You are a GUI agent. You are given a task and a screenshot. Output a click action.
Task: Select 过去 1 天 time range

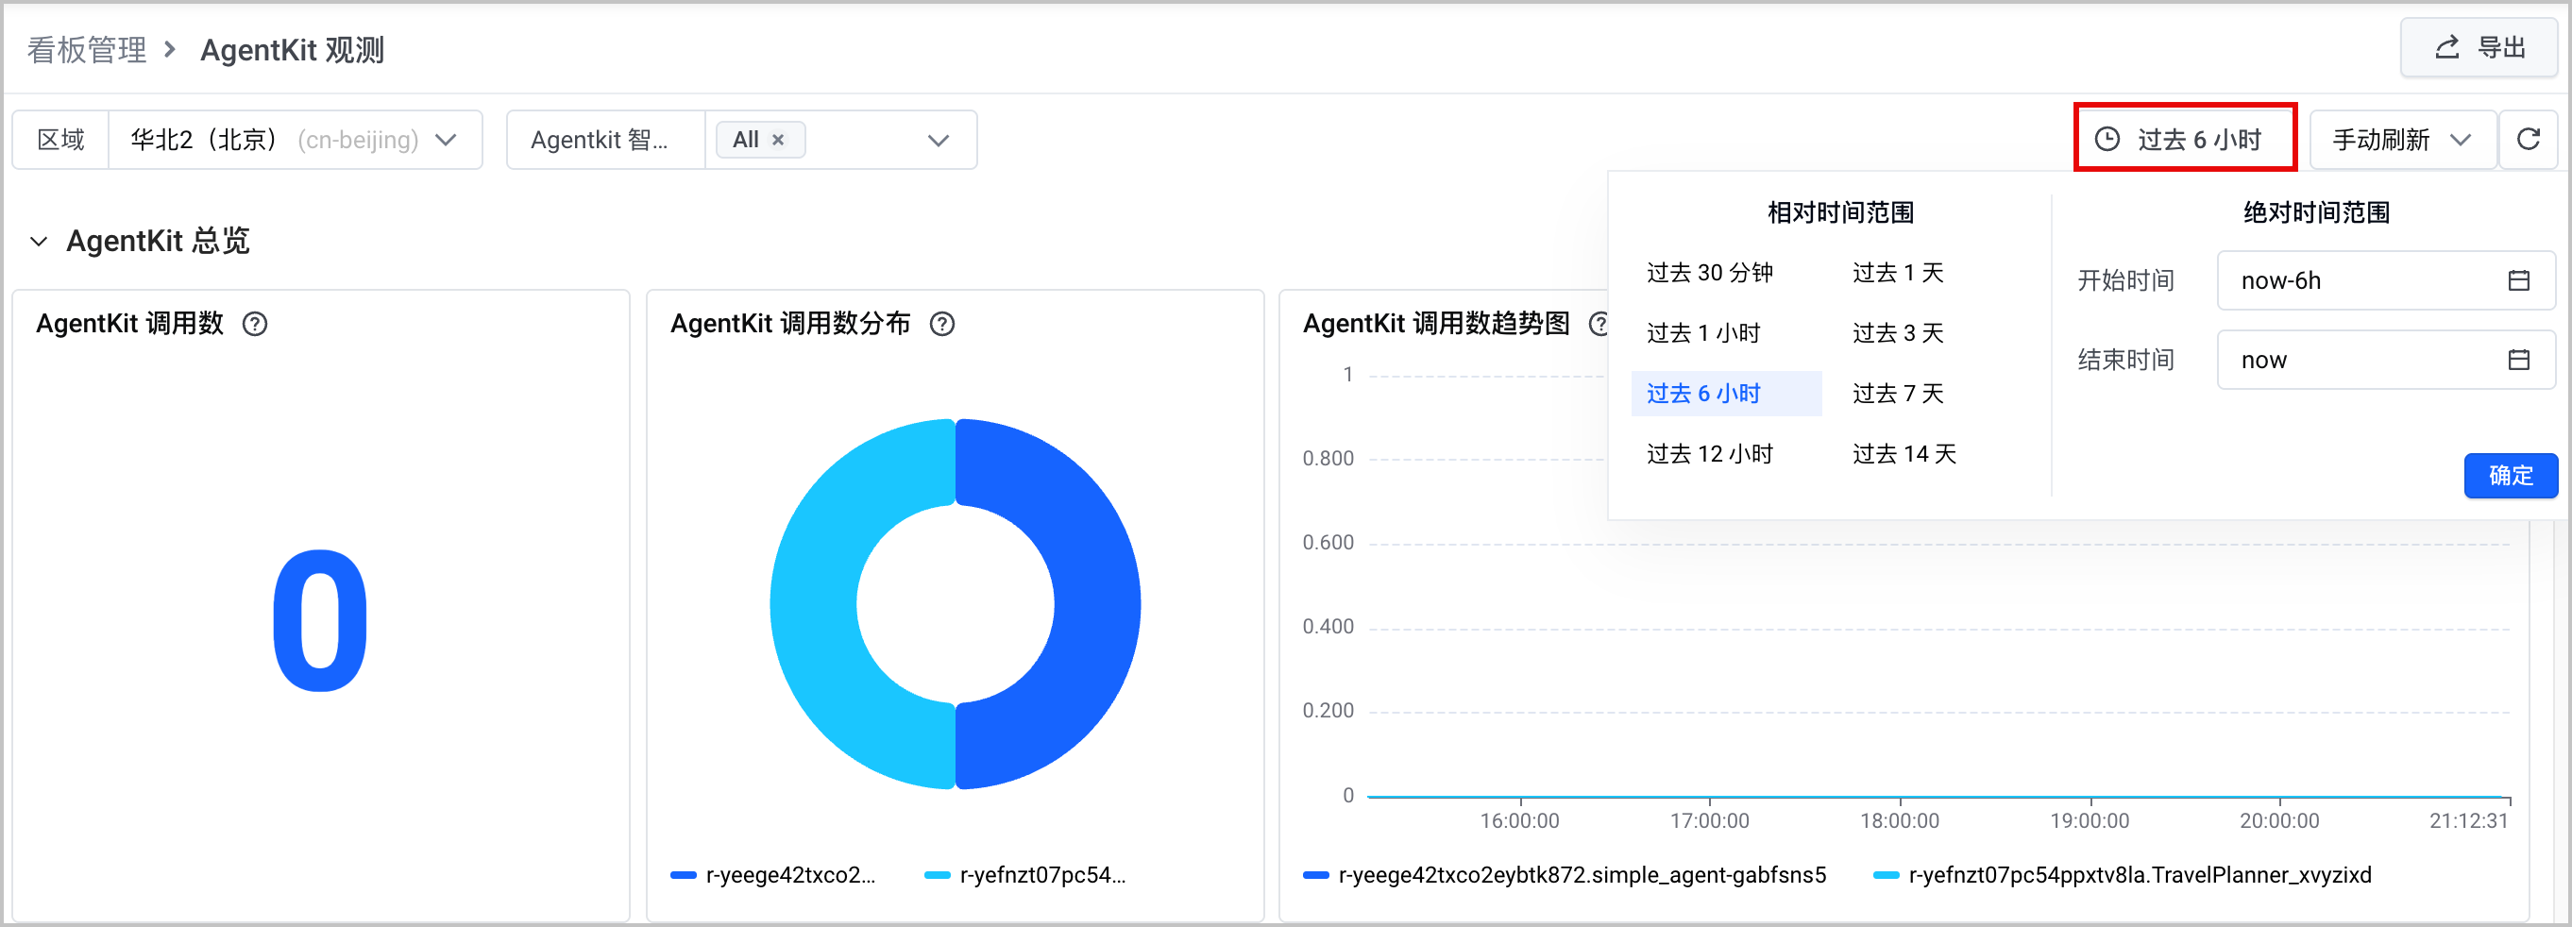[x=1897, y=274]
